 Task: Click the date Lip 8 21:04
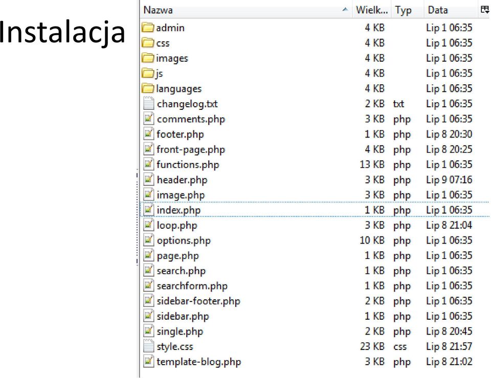[x=449, y=225]
